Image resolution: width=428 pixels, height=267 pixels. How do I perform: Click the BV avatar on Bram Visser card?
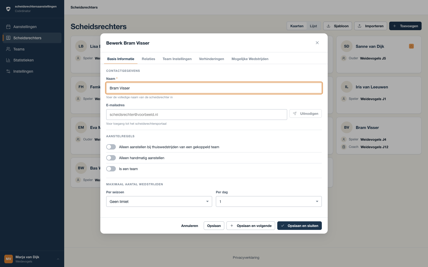point(347,127)
